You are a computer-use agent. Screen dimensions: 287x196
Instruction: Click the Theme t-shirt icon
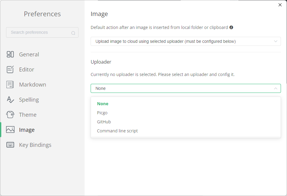click(x=10, y=115)
